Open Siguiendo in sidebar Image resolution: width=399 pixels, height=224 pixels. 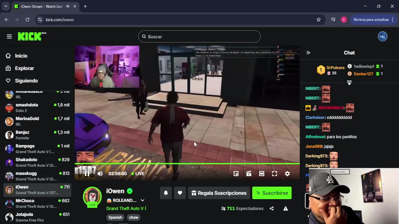26,81
